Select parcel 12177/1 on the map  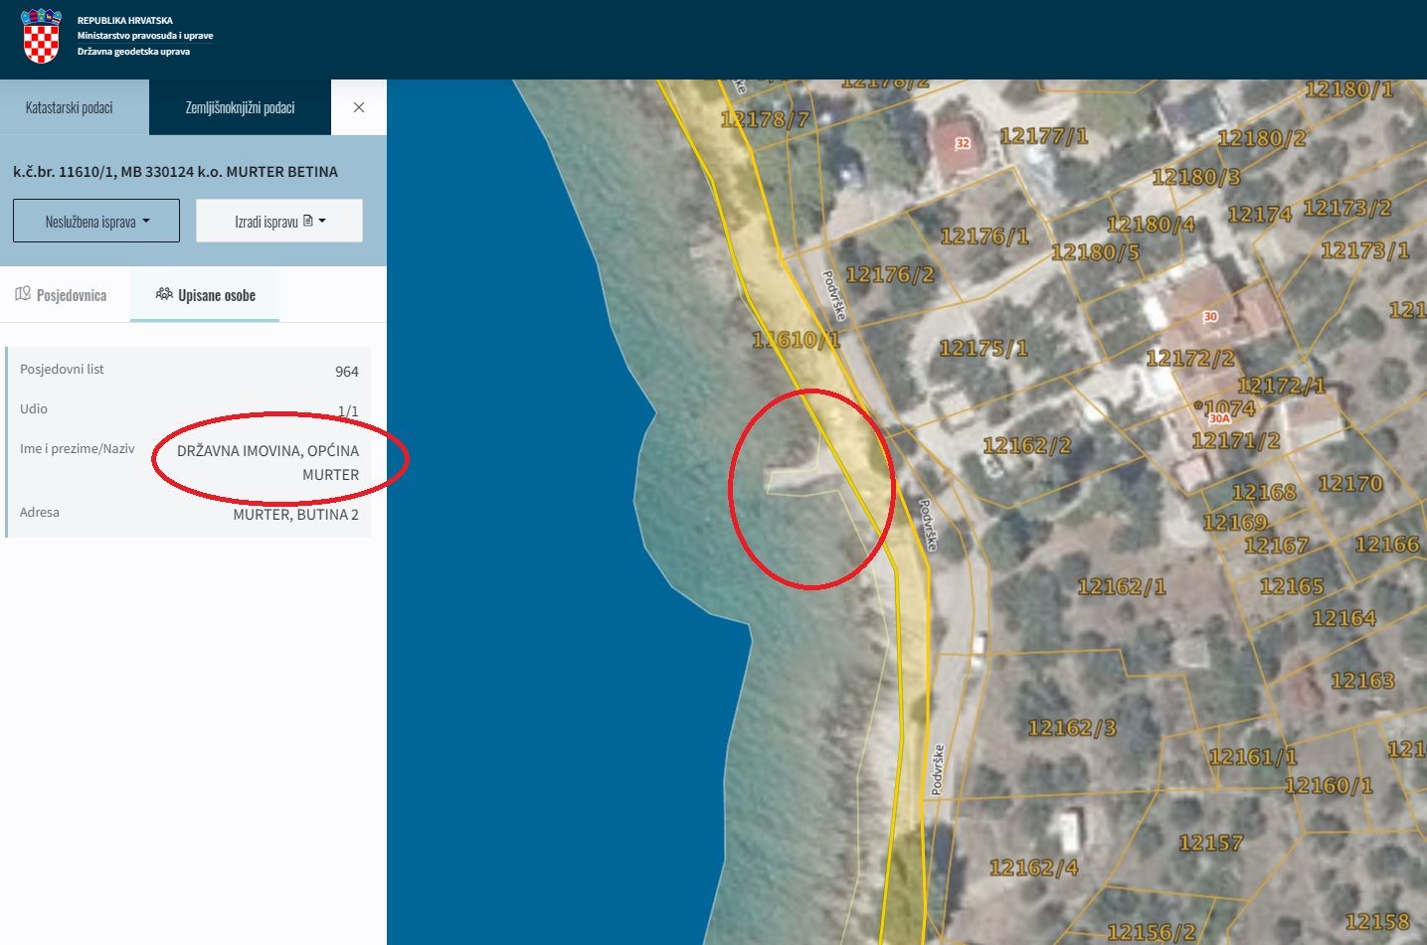click(1043, 136)
